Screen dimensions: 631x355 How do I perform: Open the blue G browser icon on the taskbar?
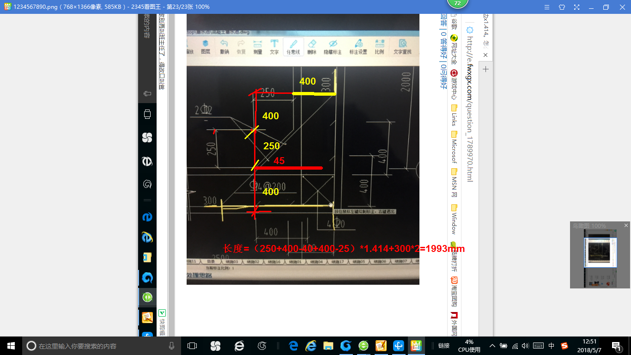point(346,345)
